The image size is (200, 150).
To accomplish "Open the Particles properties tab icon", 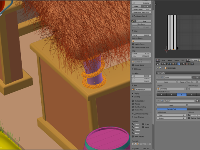I will pos(190,64).
